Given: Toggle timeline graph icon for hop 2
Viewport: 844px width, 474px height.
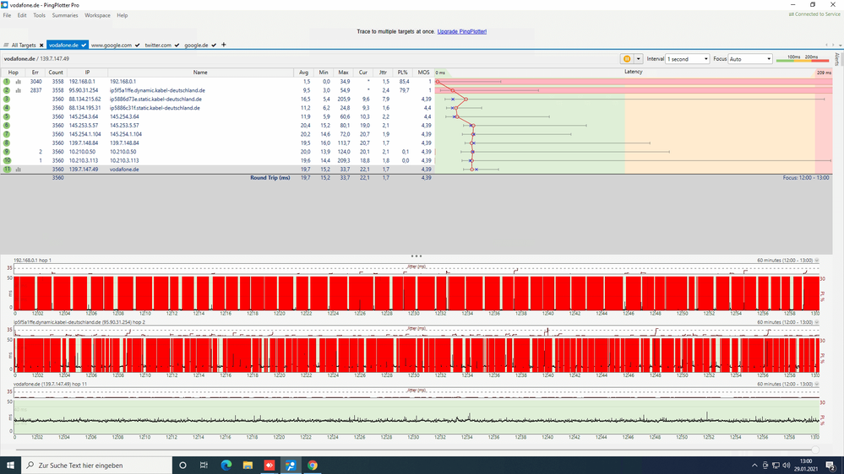Looking at the screenshot, I should 19,90.
